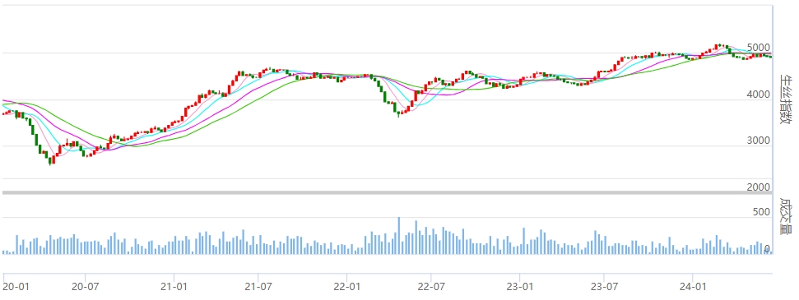Select the 22-07 axis date

(x=430, y=287)
